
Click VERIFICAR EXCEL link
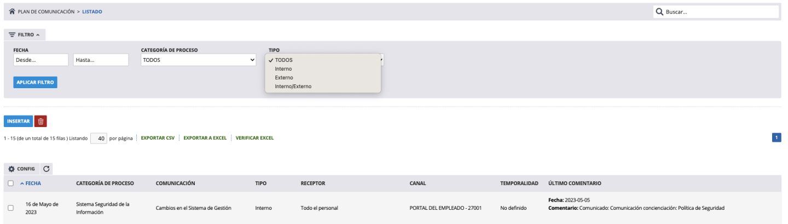(x=254, y=138)
